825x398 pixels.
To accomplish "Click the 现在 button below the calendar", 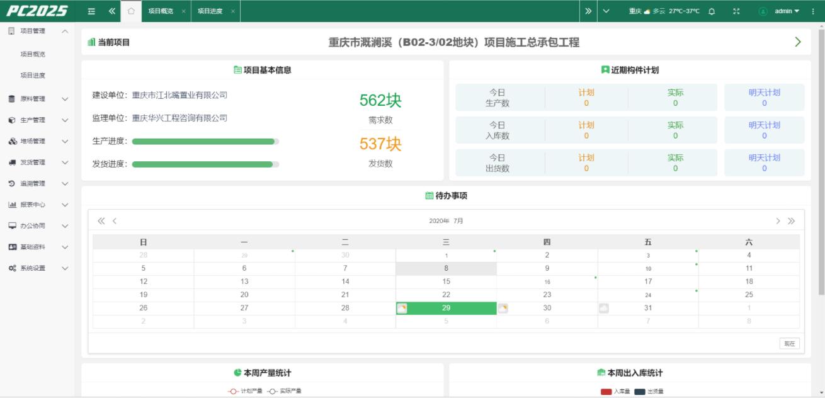I will (789, 343).
